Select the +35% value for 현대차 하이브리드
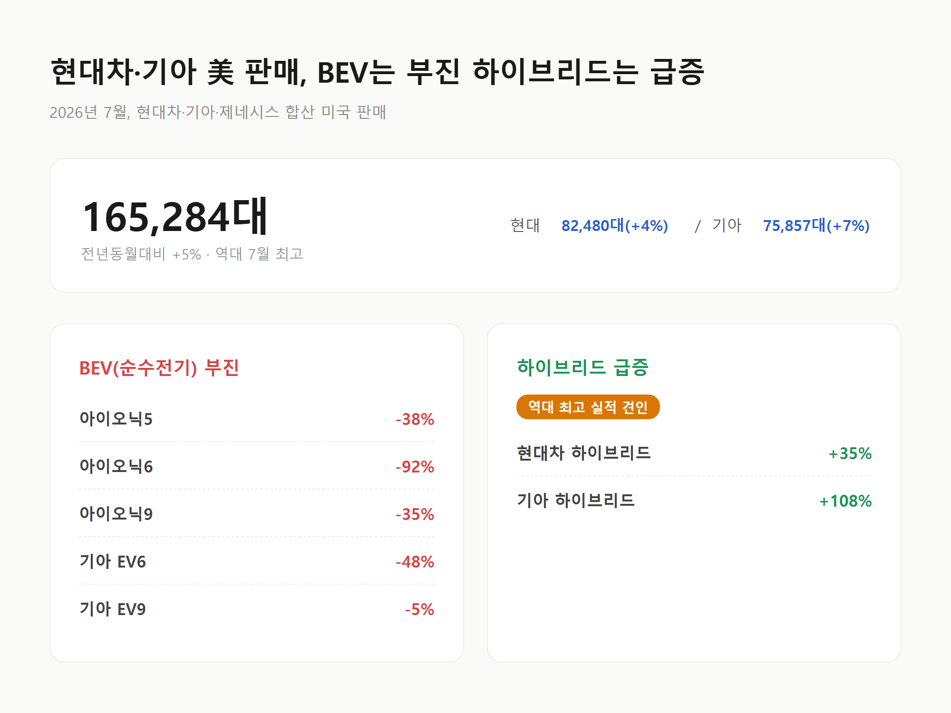 point(850,453)
